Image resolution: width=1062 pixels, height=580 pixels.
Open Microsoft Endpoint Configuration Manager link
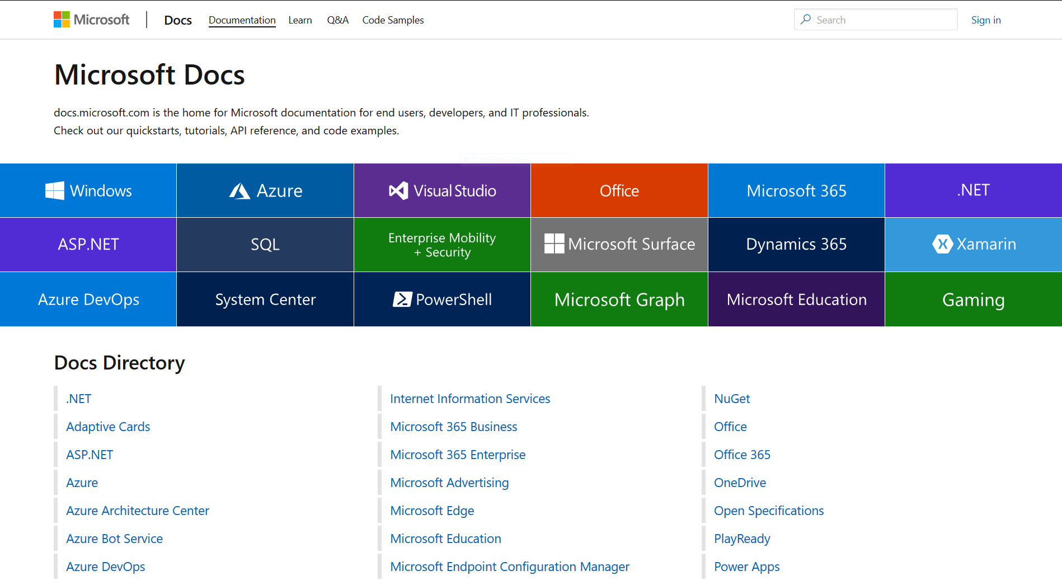click(x=510, y=567)
